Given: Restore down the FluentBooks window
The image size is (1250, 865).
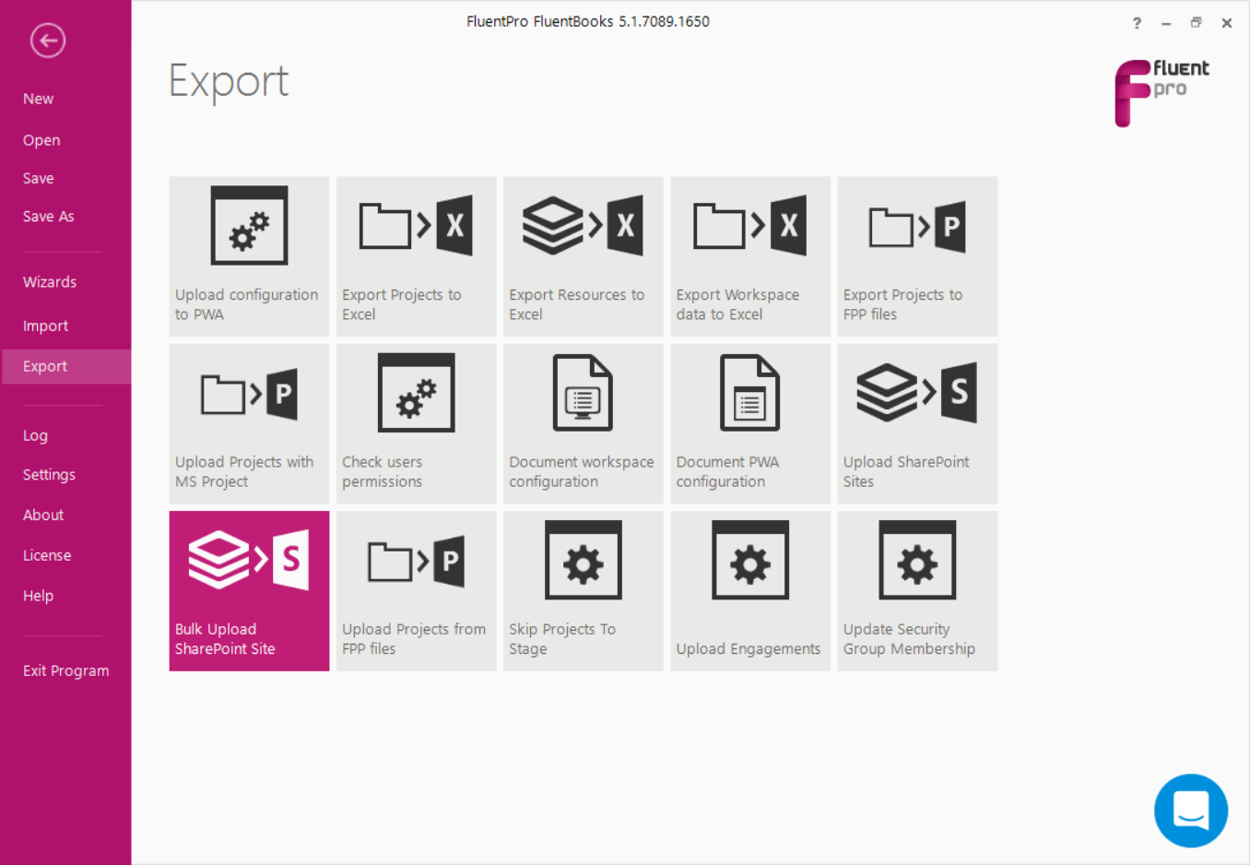Looking at the screenshot, I should click(1196, 23).
